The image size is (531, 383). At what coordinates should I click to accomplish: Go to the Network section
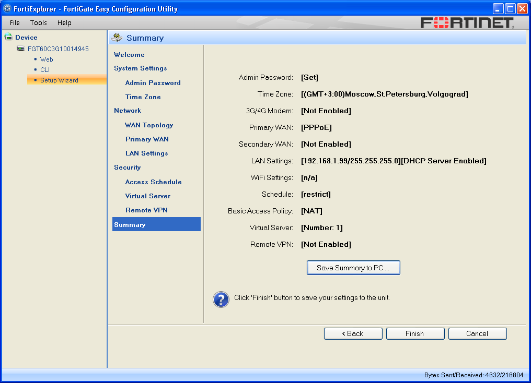pyautogui.click(x=128, y=111)
